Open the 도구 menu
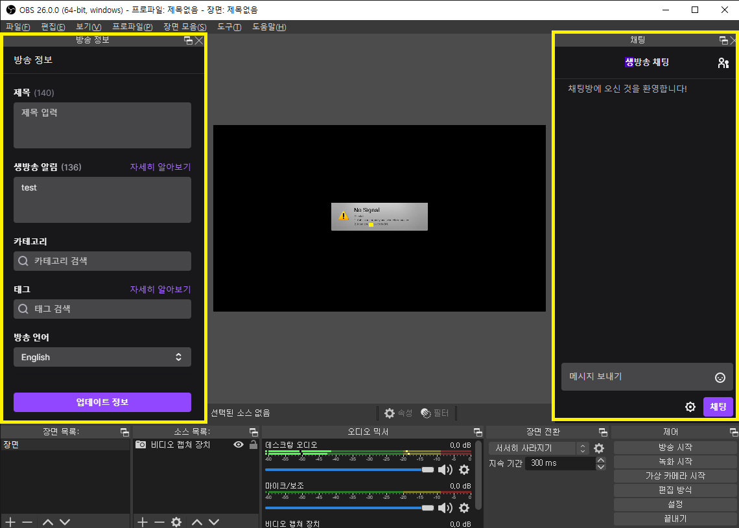Viewport: 739px width, 528px height. click(229, 27)
